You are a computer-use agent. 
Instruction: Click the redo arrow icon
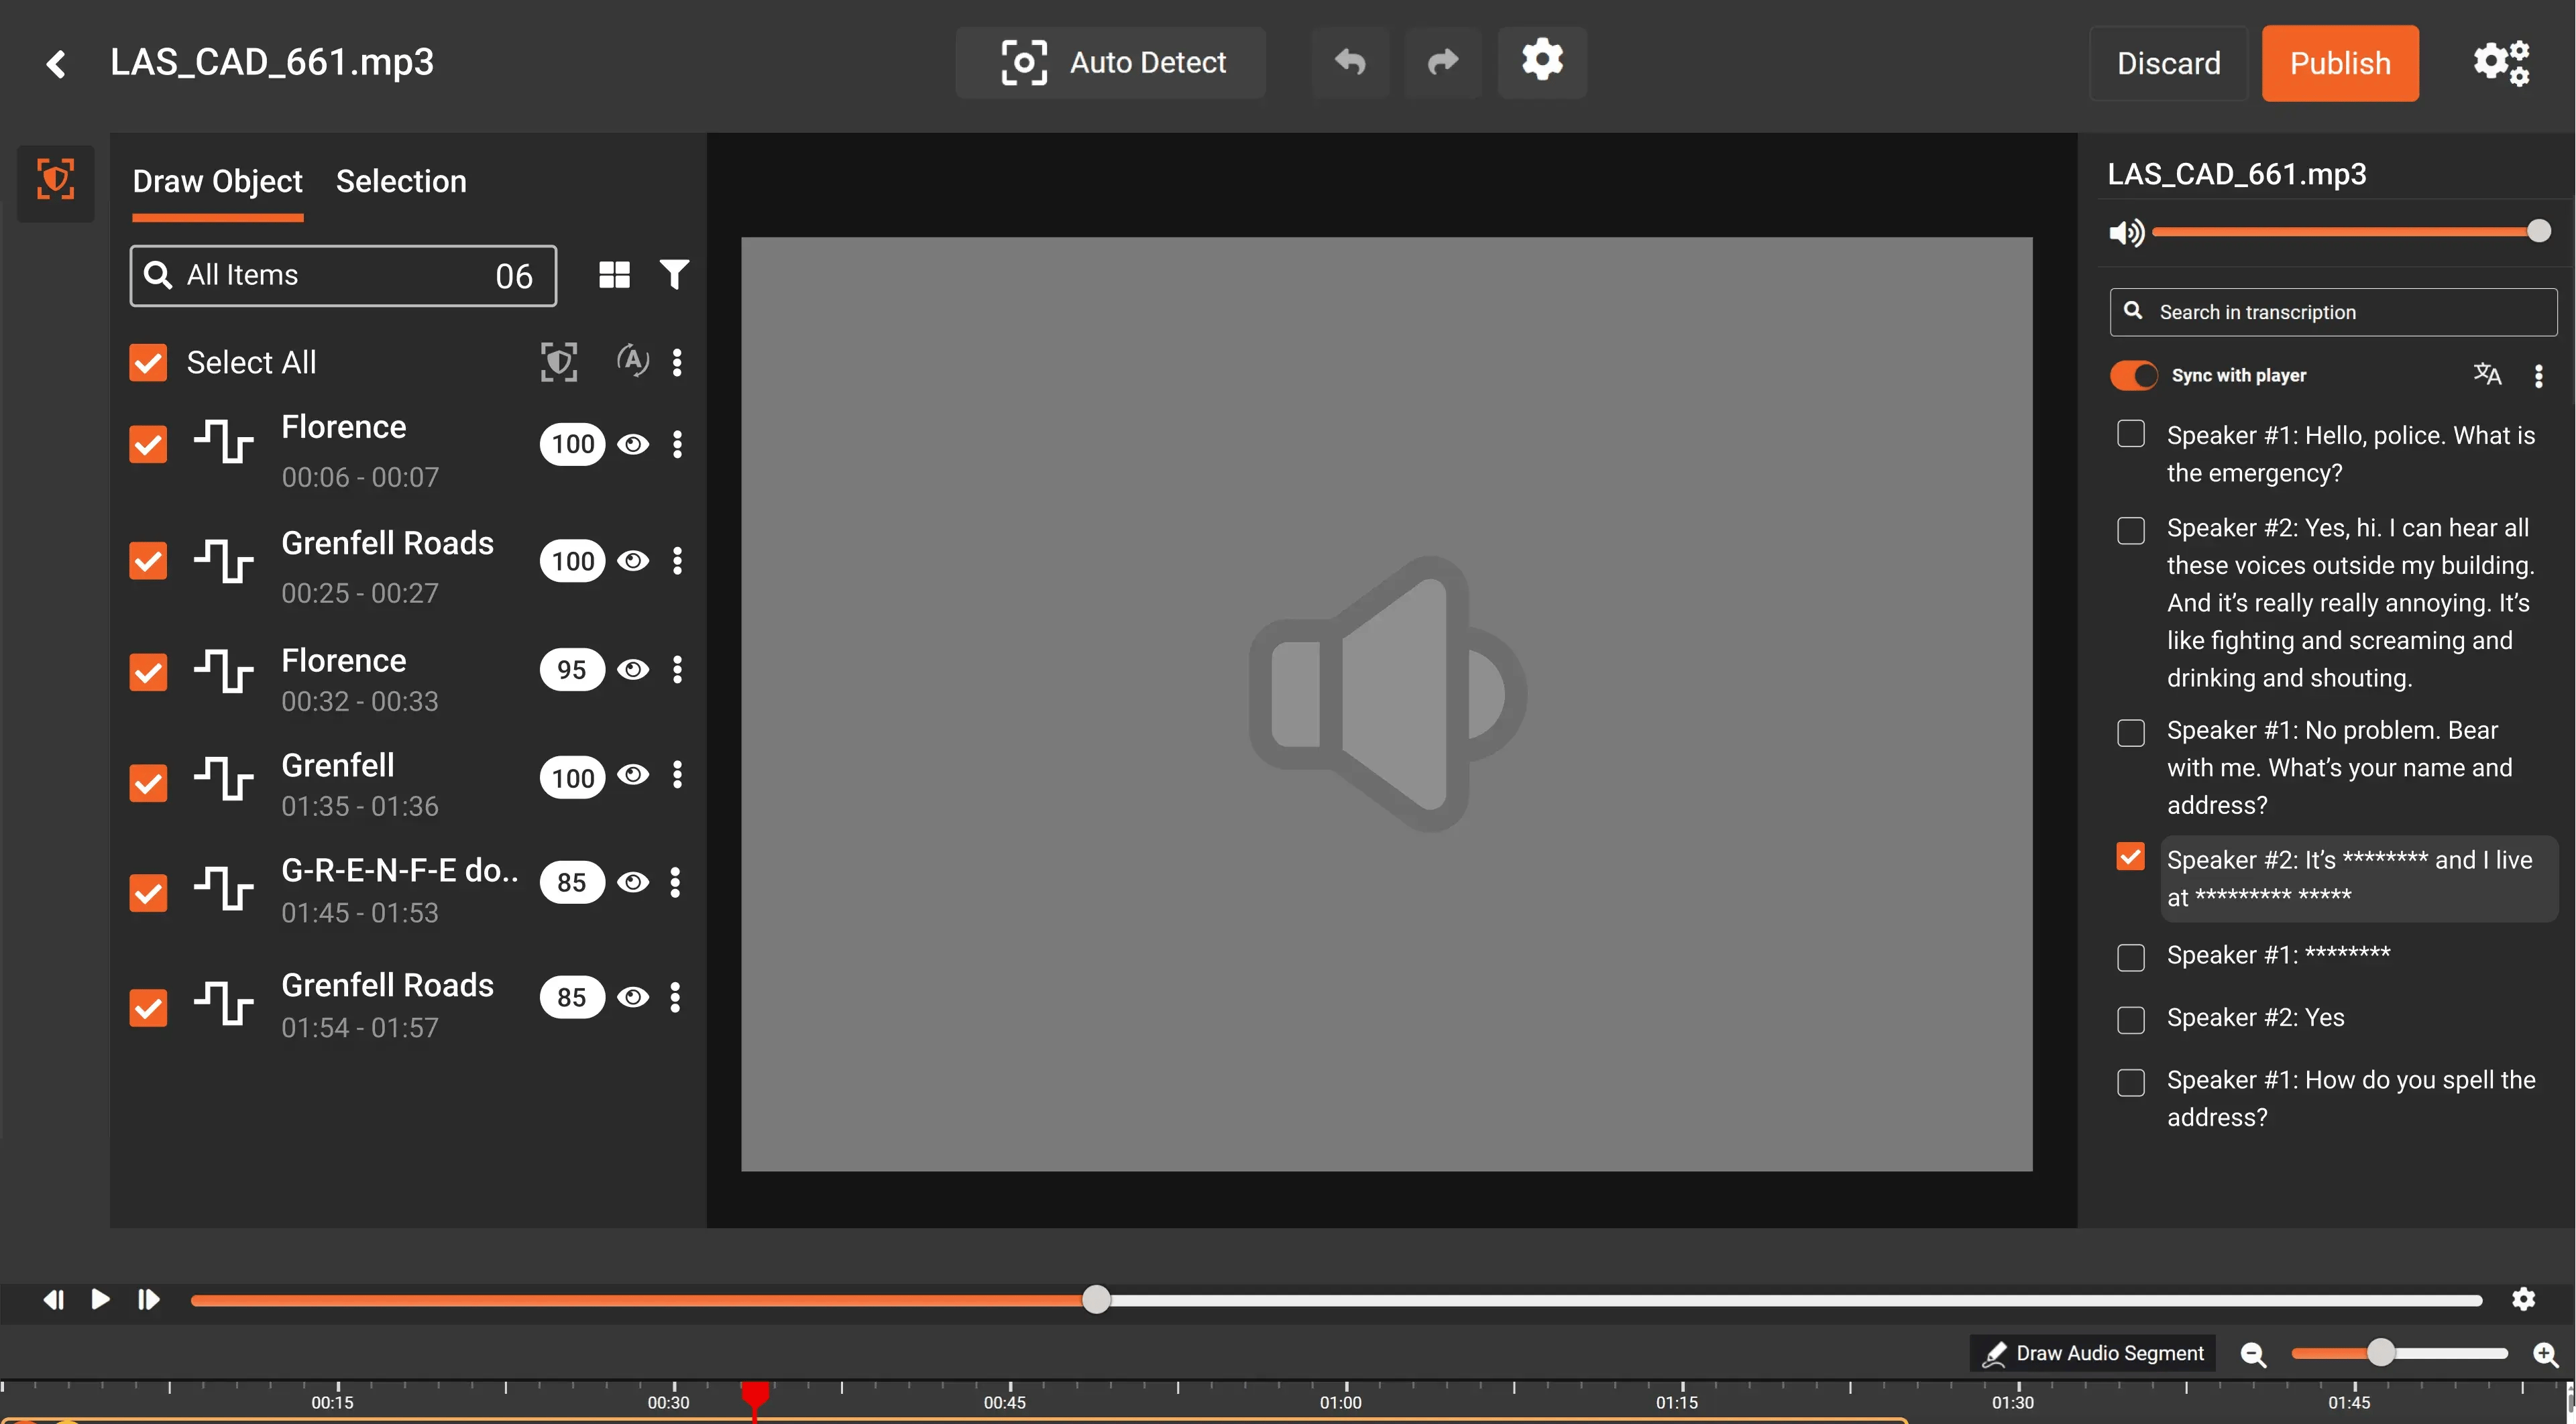[1442, 62]
